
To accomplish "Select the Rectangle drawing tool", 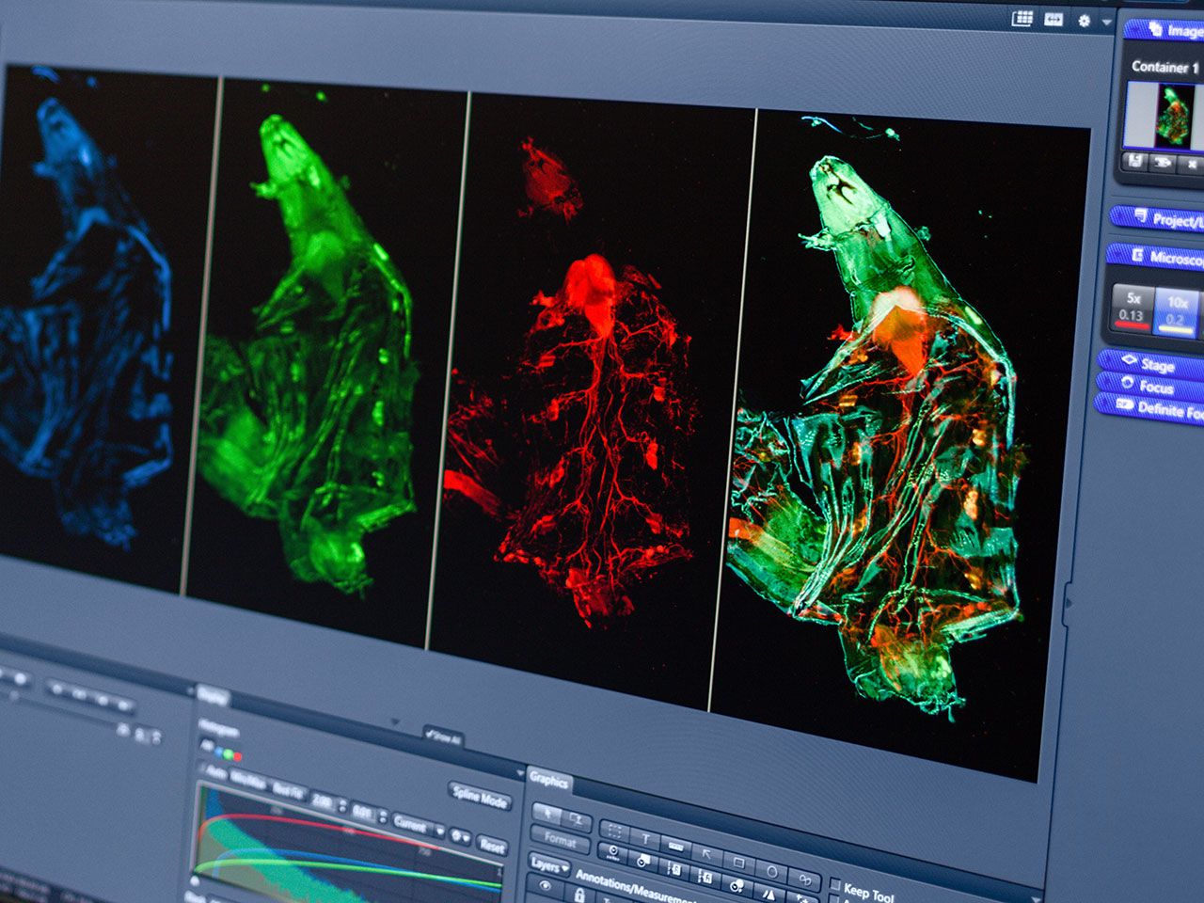I will click(738, 863).
